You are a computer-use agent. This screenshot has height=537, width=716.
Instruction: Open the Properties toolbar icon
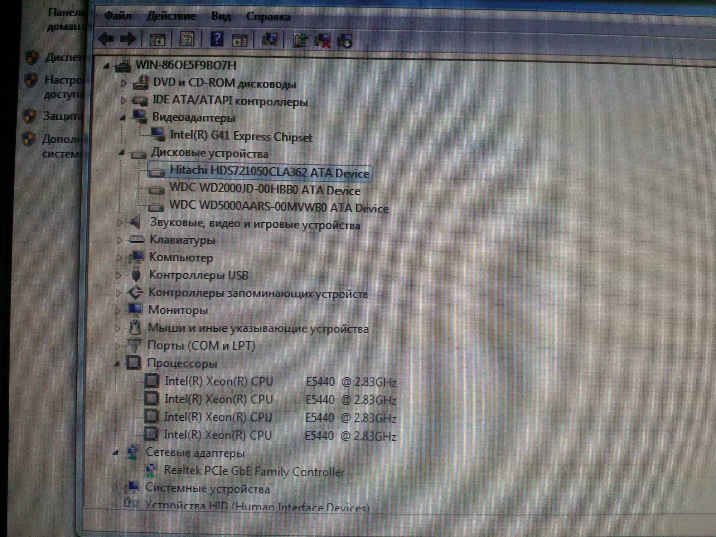187,39
